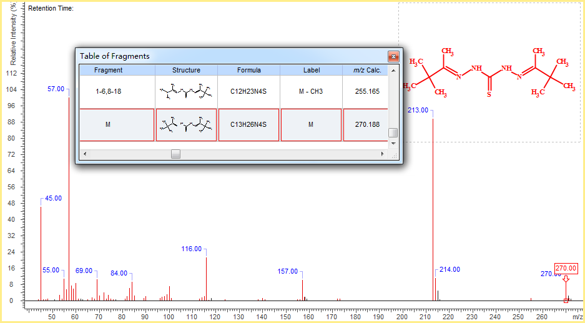585x323 pixels.
Task: Click the Formula column header
Action: [248, 70]
